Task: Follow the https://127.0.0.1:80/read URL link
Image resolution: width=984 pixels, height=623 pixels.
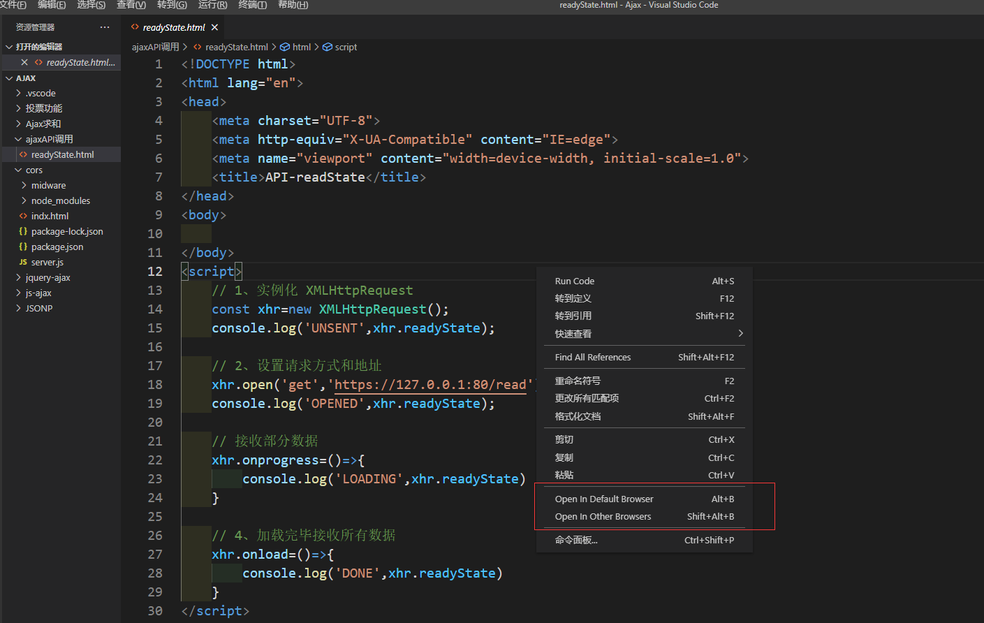Action: point(430,385)
